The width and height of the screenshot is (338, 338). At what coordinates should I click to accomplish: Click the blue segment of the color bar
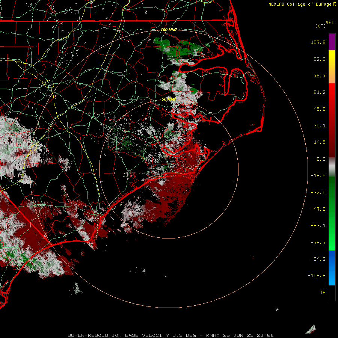pyautogui.click(x=332, y=268)
